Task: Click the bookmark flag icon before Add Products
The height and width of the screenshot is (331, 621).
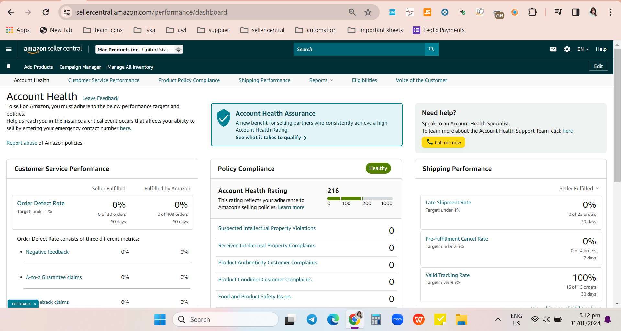Action: click(9, 66)
